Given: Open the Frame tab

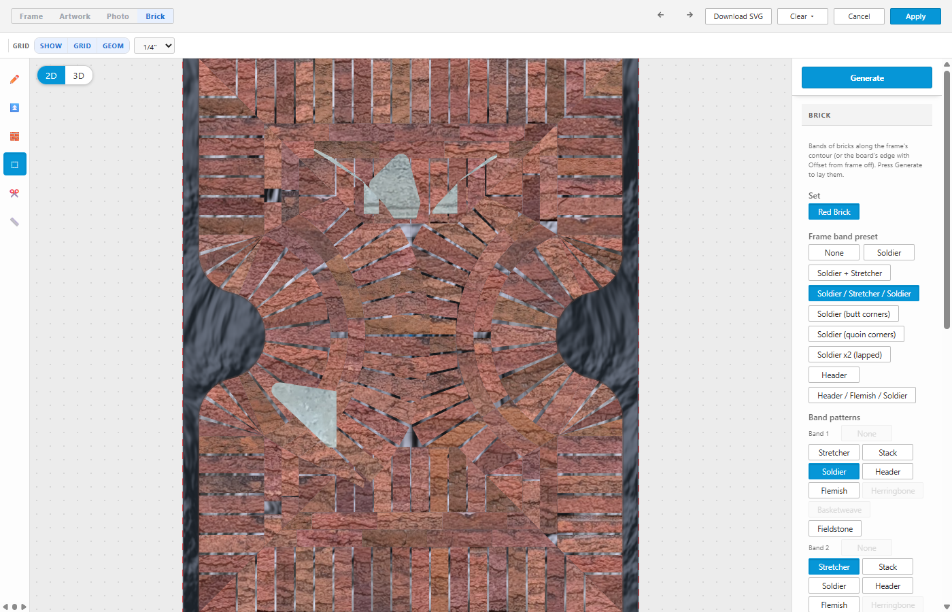Looking at the screenshot, I should point(31,16).
